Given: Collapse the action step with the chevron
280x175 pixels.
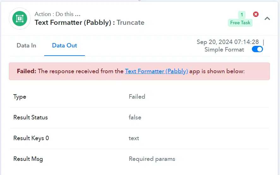Looking at the screenshot, I should click(x=267, y=19).
